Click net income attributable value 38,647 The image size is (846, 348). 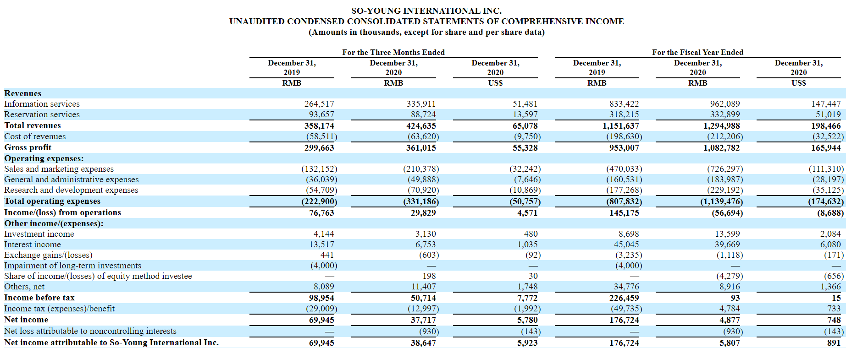tap(423, 343)
